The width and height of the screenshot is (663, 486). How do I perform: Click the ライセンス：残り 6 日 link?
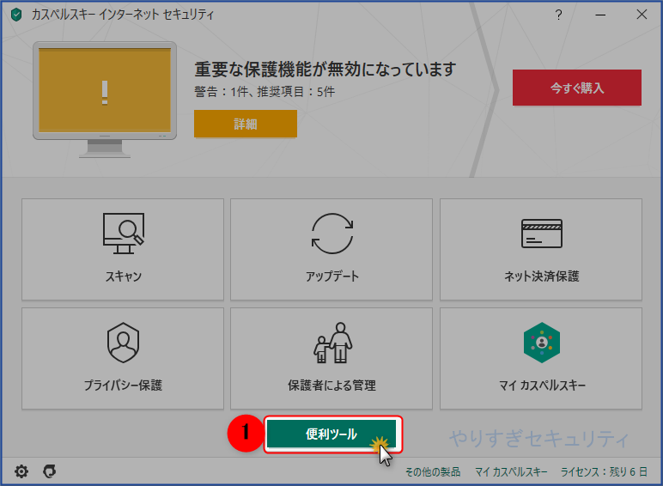point(604,471)
